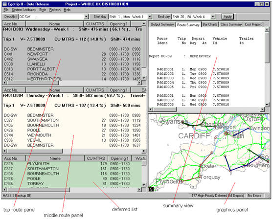Switch to the Cost Report tab
This screenshot has height=220, width=273.
pyautogui.click(x=253, y=24)
